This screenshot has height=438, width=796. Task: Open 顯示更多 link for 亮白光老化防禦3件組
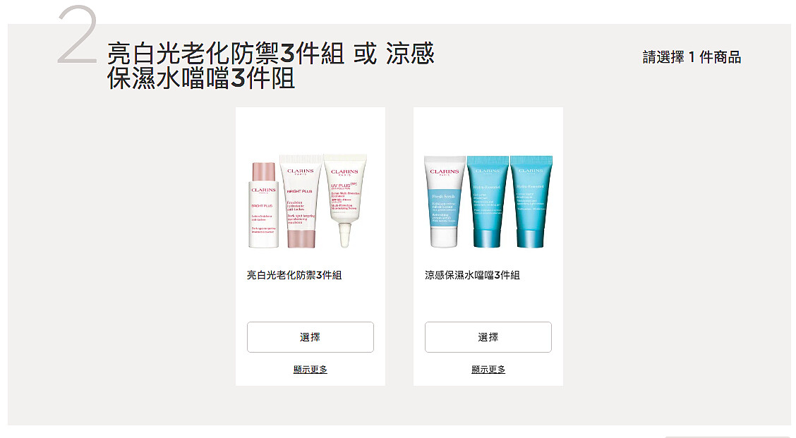point(310,370)
